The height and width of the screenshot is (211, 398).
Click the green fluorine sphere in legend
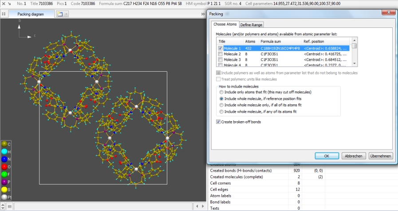pyautogui.click(x=4, y=174)
